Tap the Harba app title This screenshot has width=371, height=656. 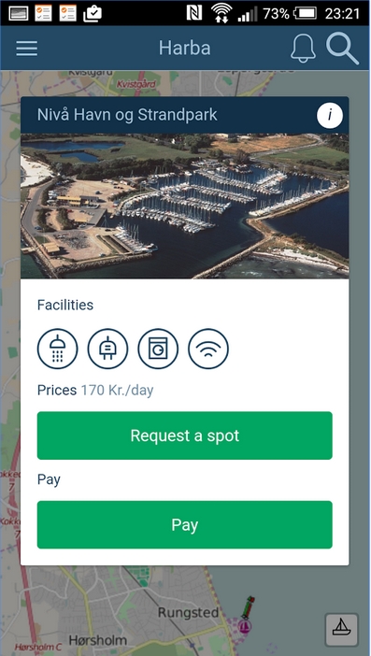point(185,48)
